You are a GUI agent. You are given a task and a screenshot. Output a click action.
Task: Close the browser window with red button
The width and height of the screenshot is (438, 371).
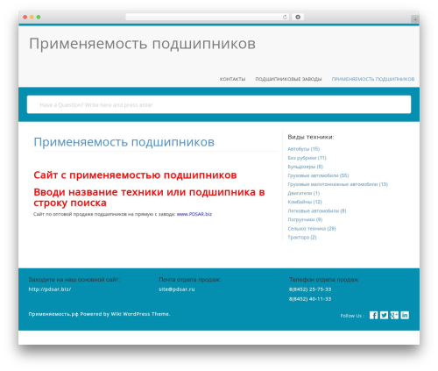[x=25, y=17]
